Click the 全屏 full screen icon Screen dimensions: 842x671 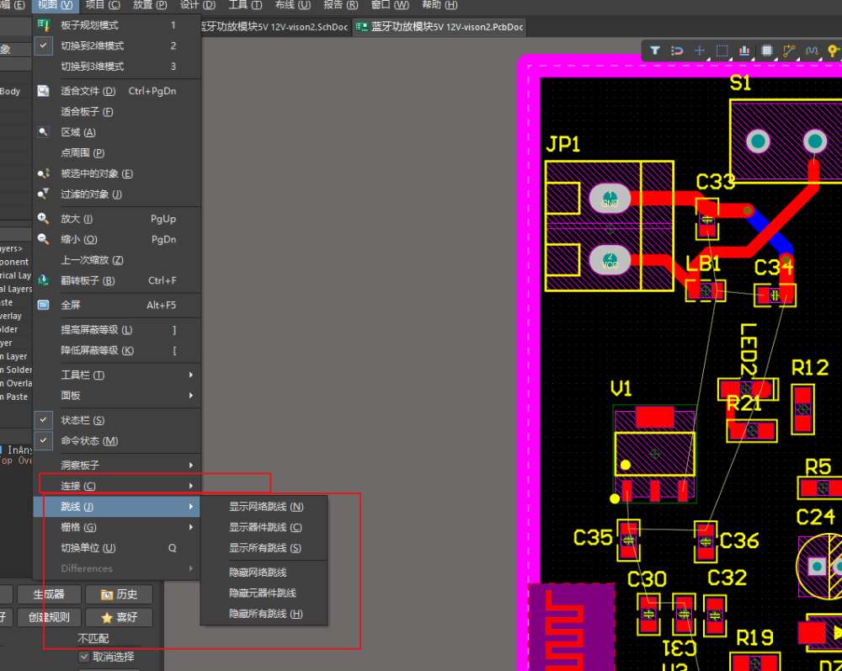click(x=44, y=305)
